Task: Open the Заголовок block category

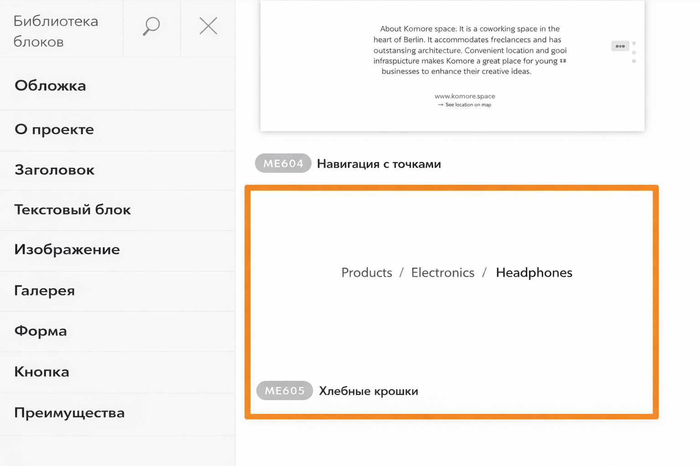Action: (x=118, y=170)
